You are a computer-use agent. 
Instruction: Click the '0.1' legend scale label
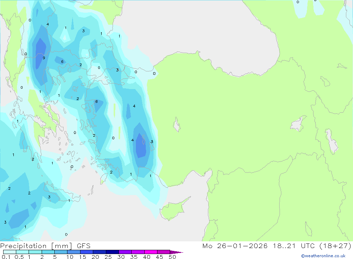coord(6,257)
